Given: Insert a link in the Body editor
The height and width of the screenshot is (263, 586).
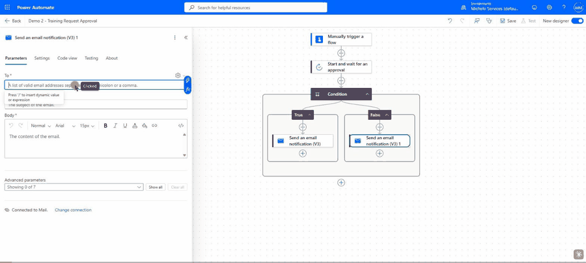Looking at the screenshot, I should 154,126.
